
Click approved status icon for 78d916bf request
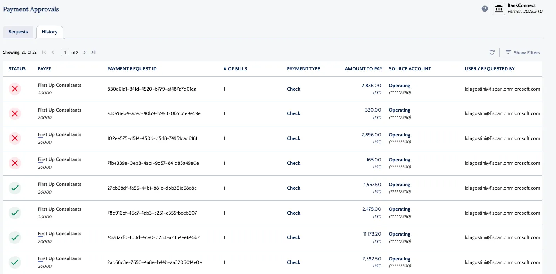pyautogui.click(x=15, y=213)
